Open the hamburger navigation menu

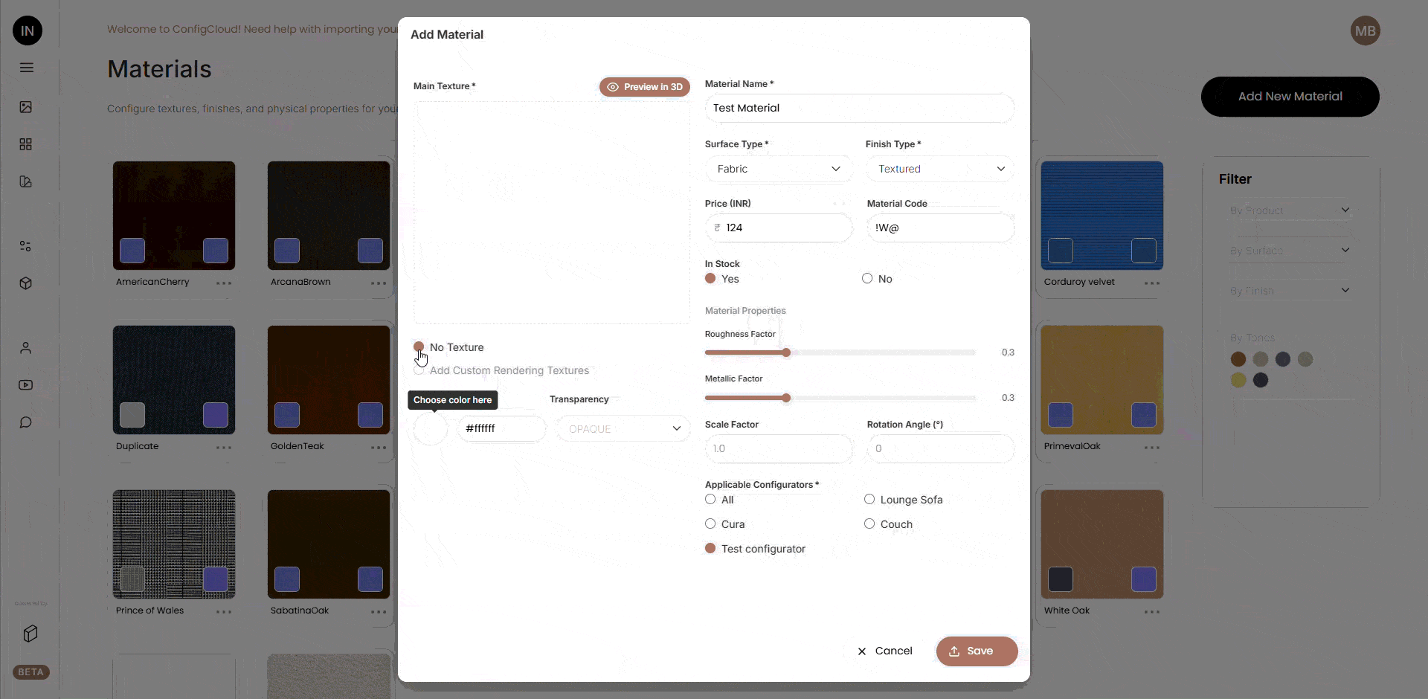27,68
